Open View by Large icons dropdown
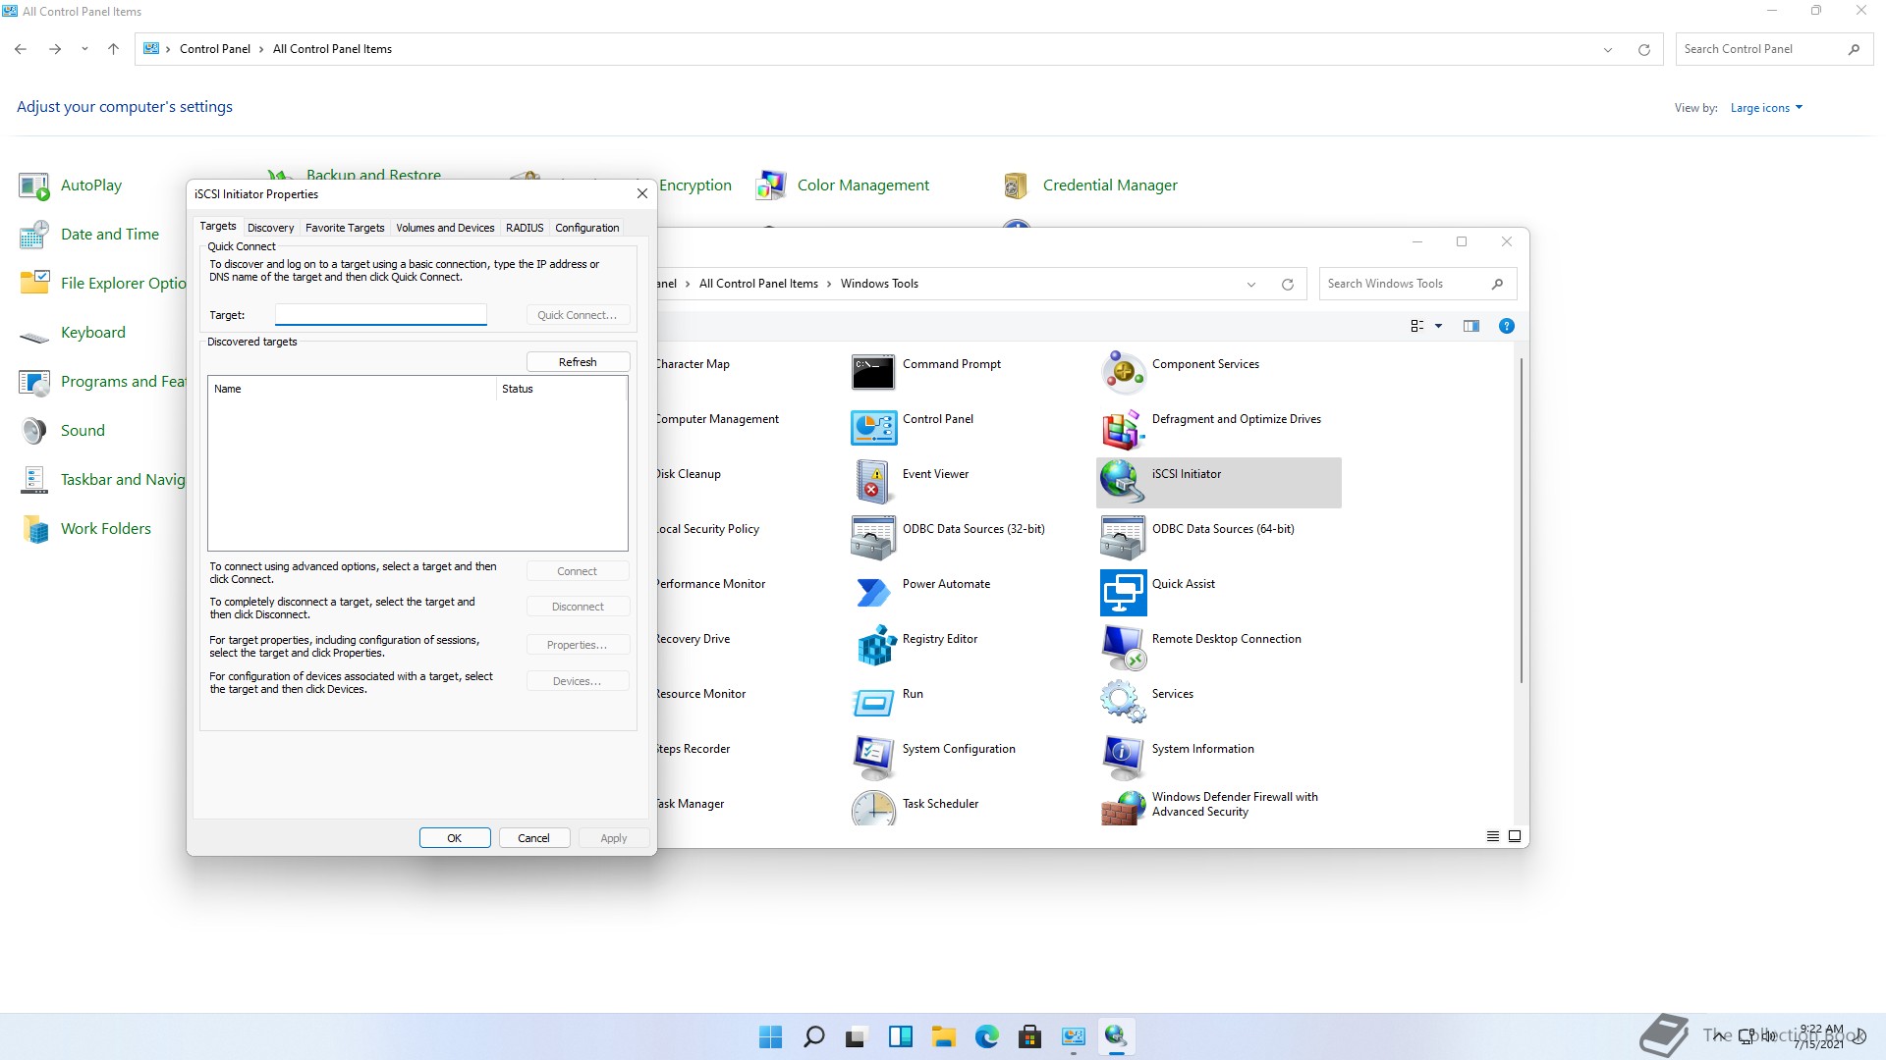The height and width of the screenshot is (1060, 1886). point(1766,108)
